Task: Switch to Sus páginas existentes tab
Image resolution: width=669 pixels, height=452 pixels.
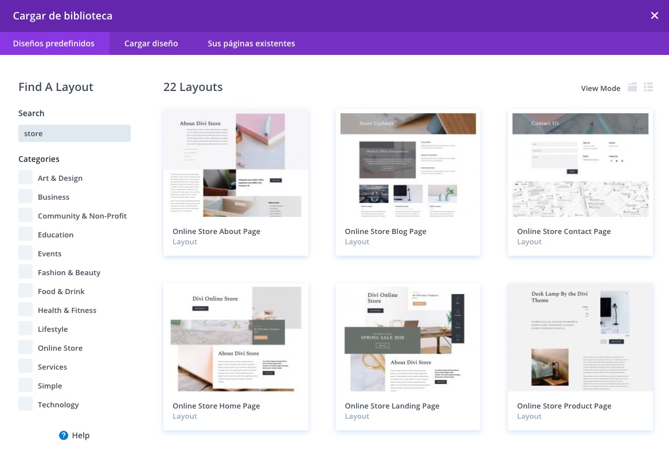Action: click(x=251, y=43)
